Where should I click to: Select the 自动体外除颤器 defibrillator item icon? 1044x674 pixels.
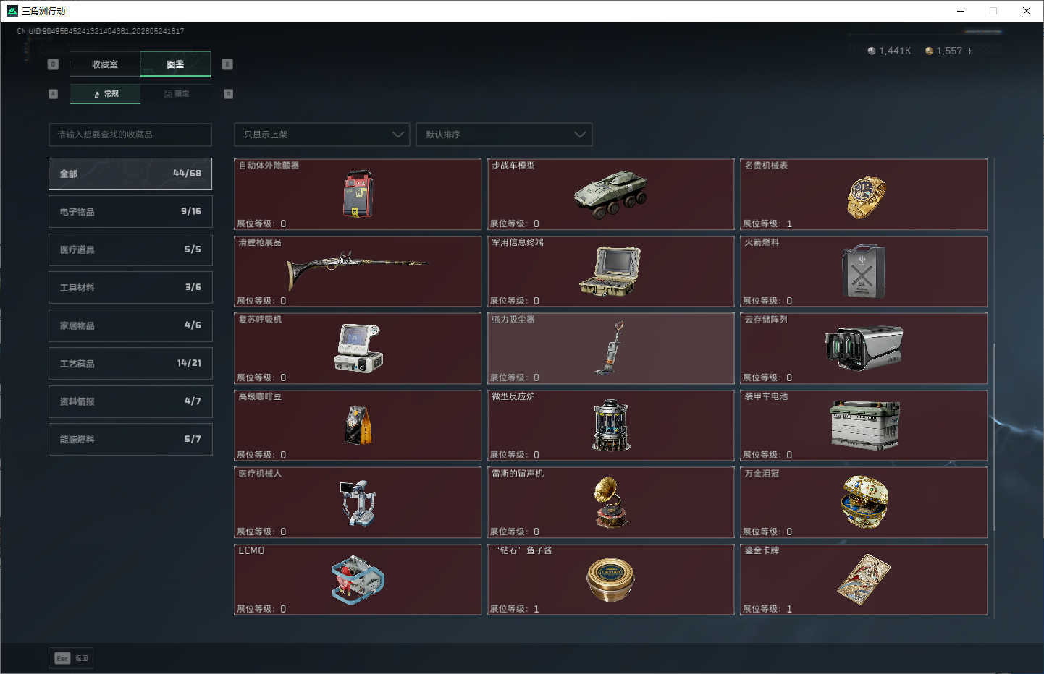pos(358,194)
